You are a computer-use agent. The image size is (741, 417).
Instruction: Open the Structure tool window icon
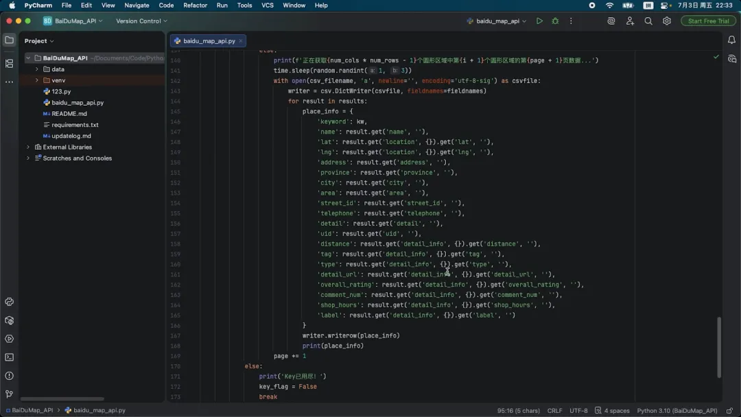tap(9, 63)
